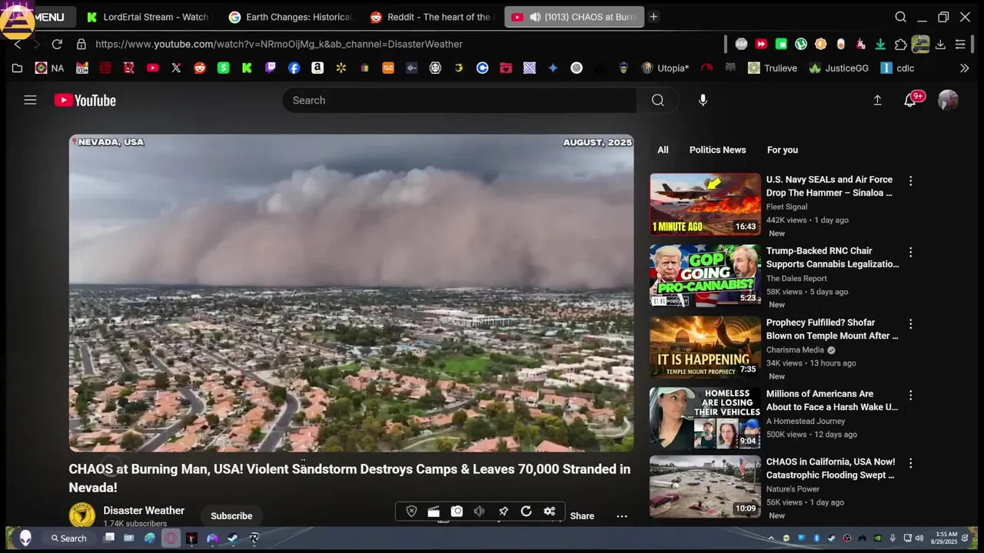Open the browser extensions puzzle icon
The height and width of the screenshot is (553, 984).
coord(901,45)
